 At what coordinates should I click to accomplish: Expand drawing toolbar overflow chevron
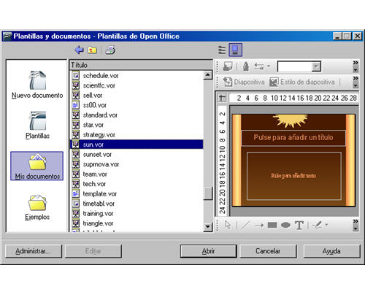click(356, 225)
